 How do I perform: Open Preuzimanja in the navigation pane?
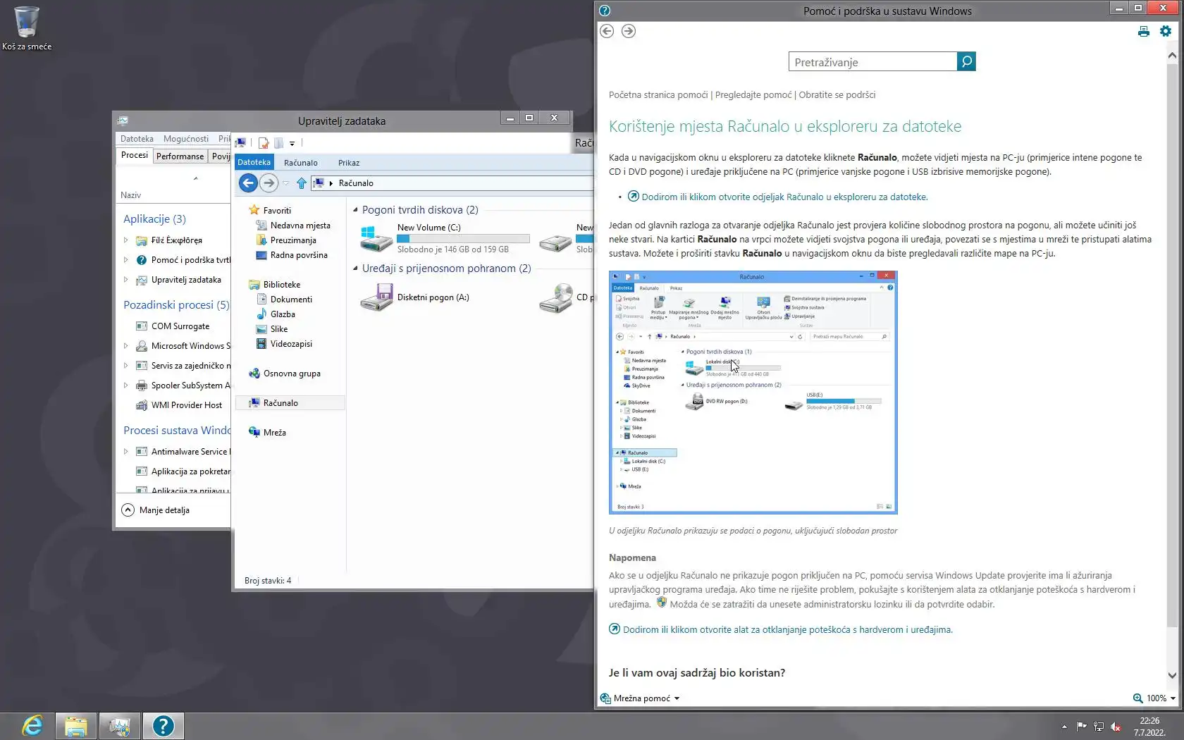point(286,240)
